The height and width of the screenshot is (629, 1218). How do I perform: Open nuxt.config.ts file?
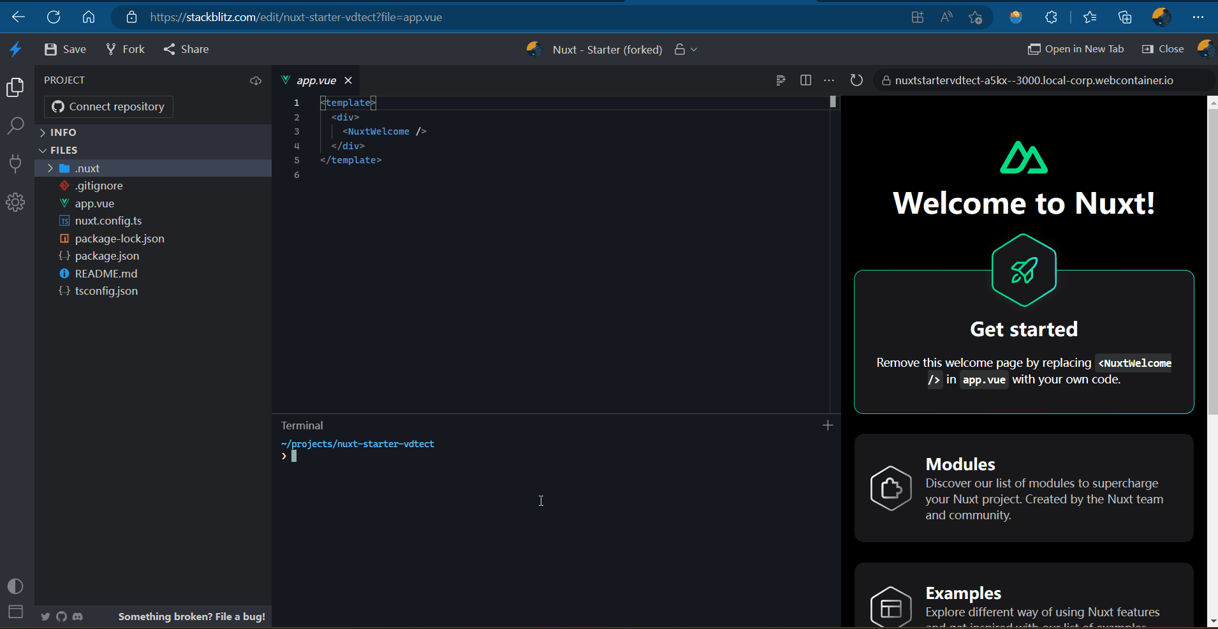(153, 221)
